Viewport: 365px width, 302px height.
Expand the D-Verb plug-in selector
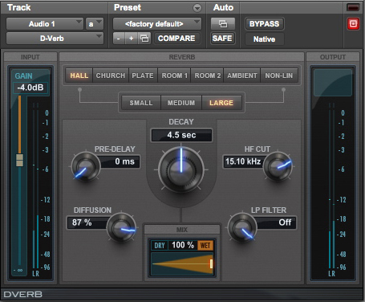[55, 39]
